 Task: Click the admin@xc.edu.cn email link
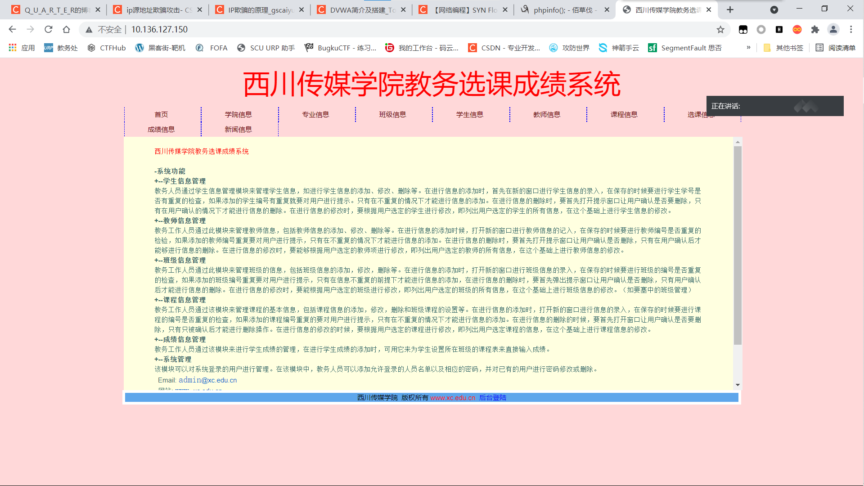(x=208, y=380)
